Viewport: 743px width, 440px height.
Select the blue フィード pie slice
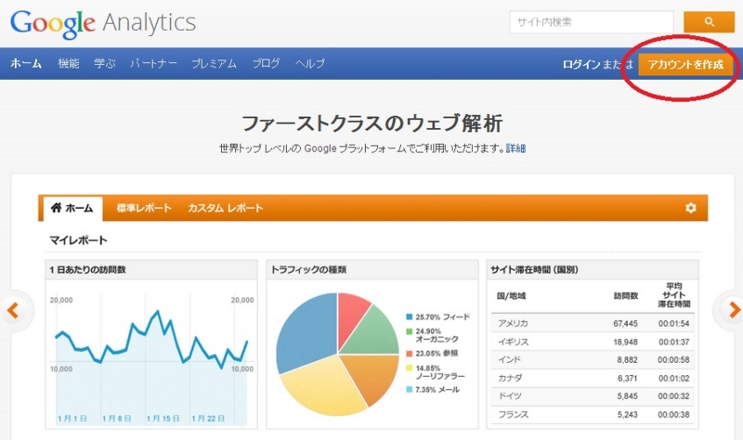[x=306, y=330]
